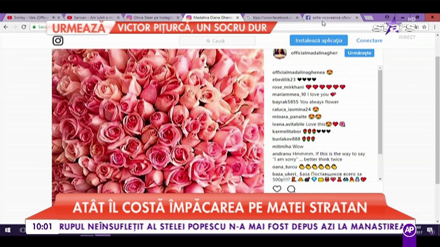Image resolution: width=440 pixels, height=247 pixels.
Task: Open officialmadalinaghenea's profile link
Action: [314, 53]
